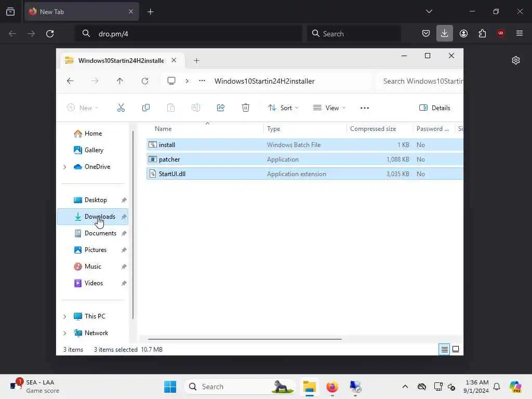
Task: Open Firefox downloads panel button
Action: click(x=445, y=33)
